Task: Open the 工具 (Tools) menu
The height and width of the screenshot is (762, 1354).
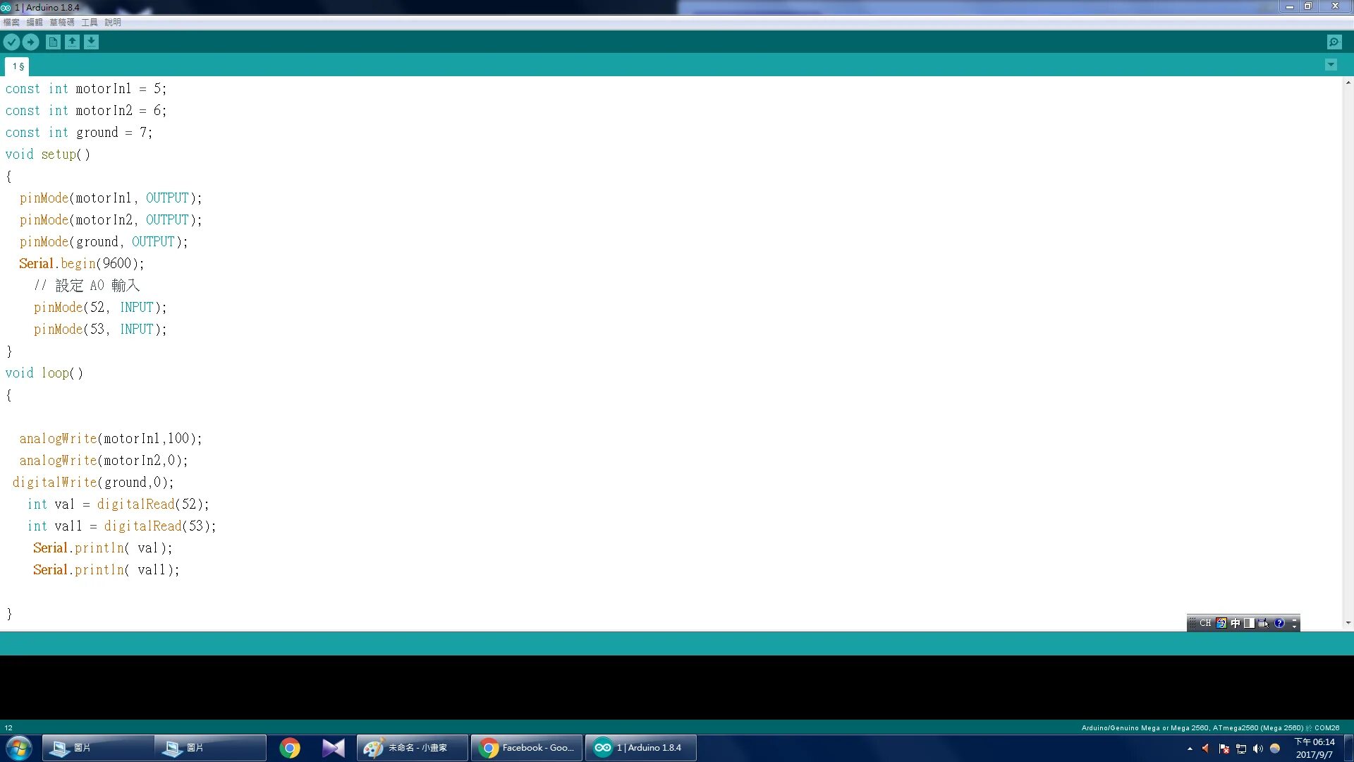Action: tap(90, 23)
